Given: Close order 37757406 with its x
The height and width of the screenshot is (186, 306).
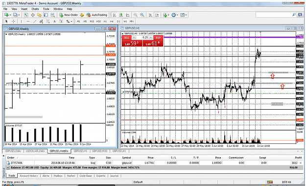Looking at the screenshot, I should 301,163.
